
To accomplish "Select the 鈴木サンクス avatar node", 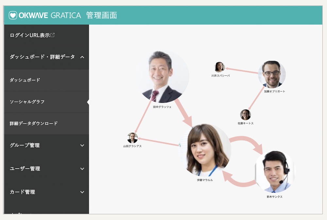I will 274,172.
